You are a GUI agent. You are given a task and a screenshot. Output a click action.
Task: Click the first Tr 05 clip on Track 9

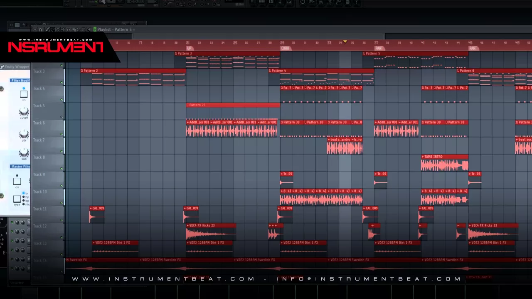pyautogui.click(x=287, y=180)
